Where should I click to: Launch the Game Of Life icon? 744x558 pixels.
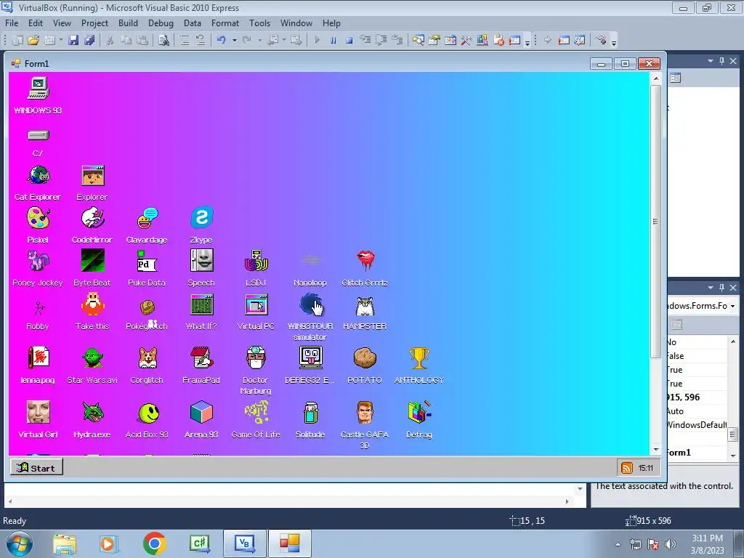[256, 413]
